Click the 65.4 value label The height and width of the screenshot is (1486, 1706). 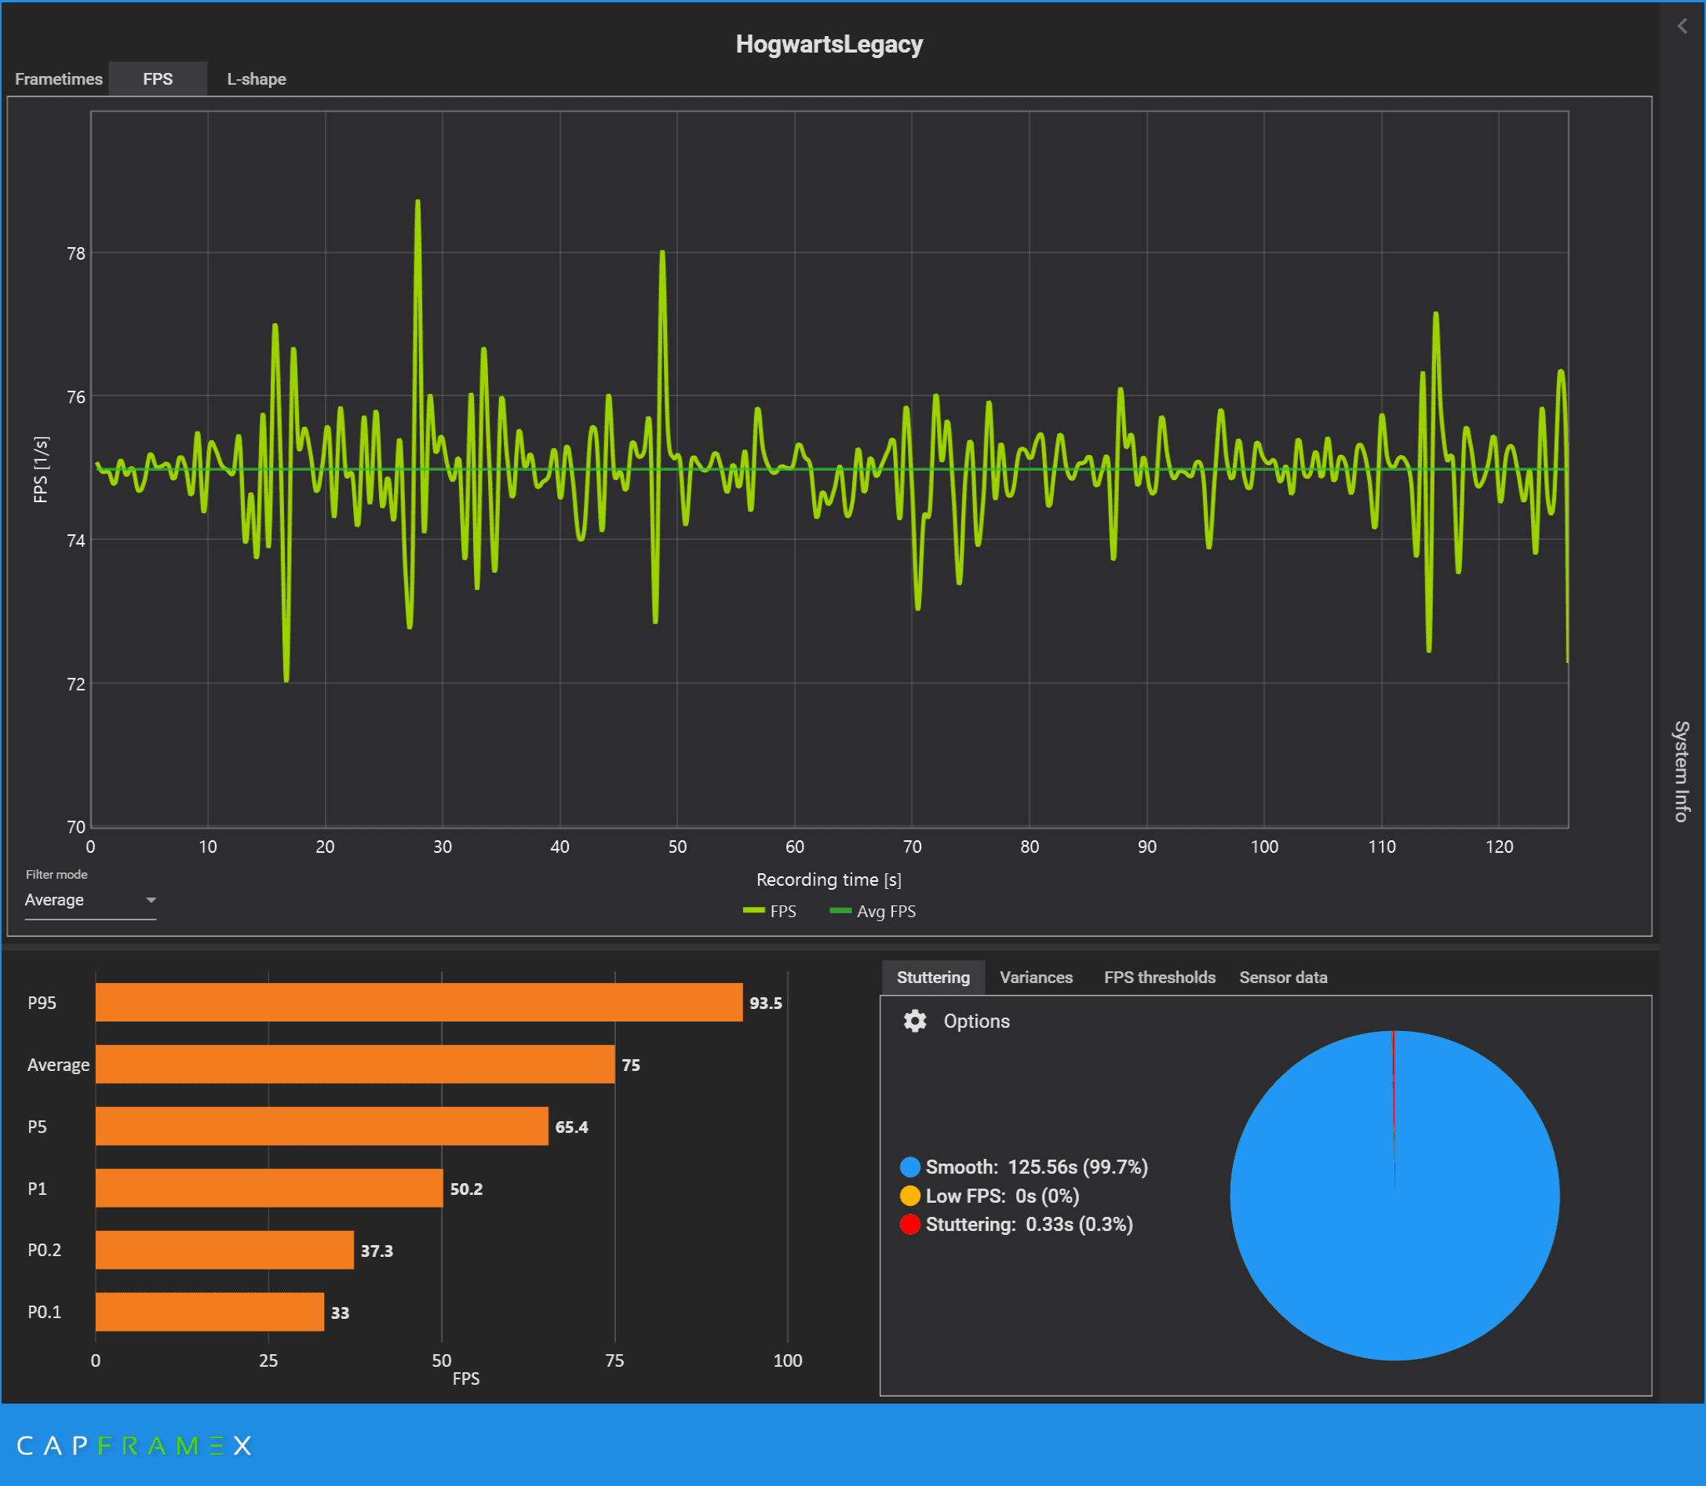coord(571,1127)
